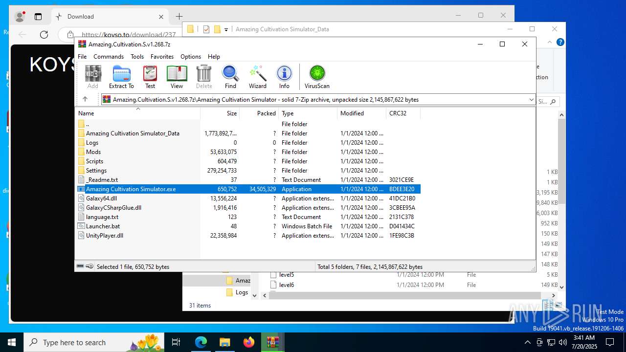Open the Commands menu

109,57
